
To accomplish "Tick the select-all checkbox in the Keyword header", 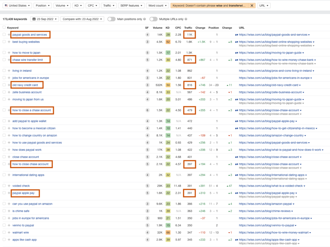I will click(x=4, y=27).
